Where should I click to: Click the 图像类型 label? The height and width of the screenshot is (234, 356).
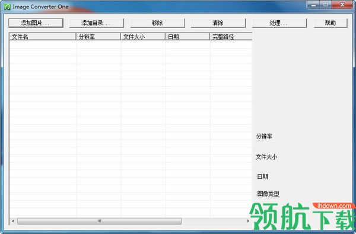pyautogui.click(x=268, y=194)
